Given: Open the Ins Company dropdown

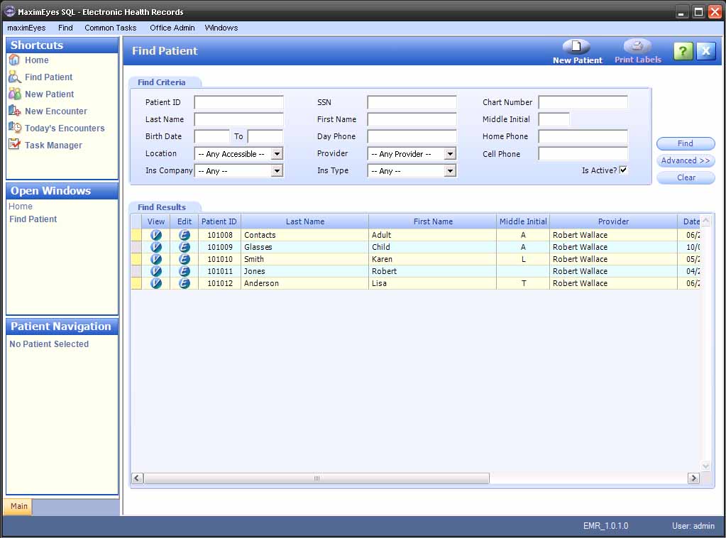Looking at the screenshot, I should (x=277, y=171).
